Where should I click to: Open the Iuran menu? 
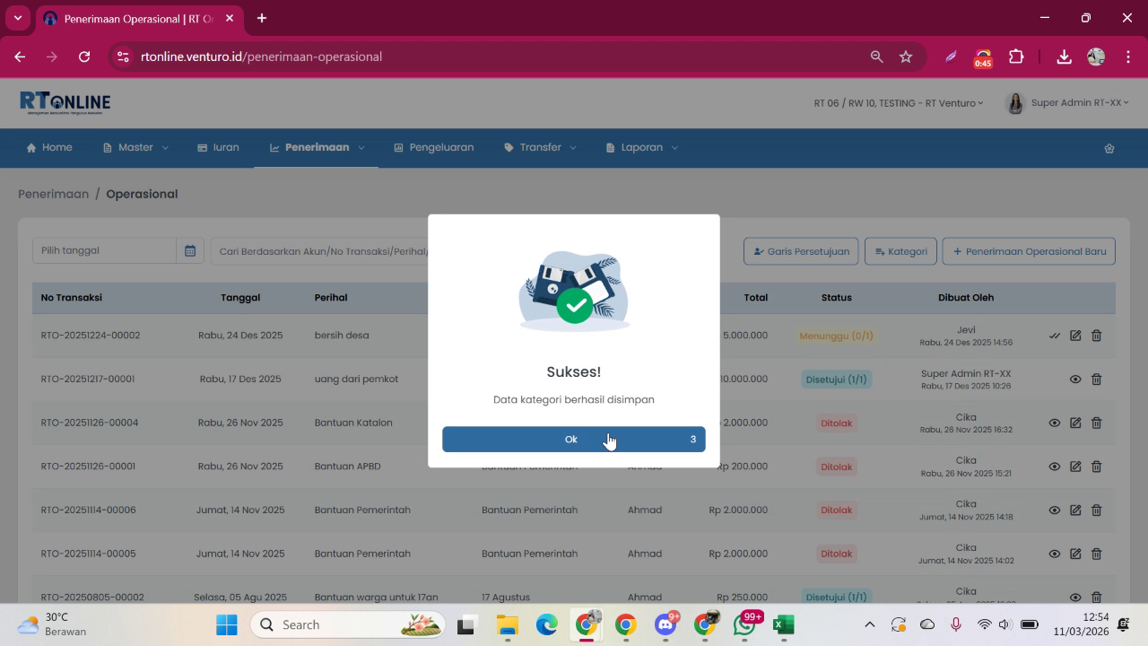[218, 147]
